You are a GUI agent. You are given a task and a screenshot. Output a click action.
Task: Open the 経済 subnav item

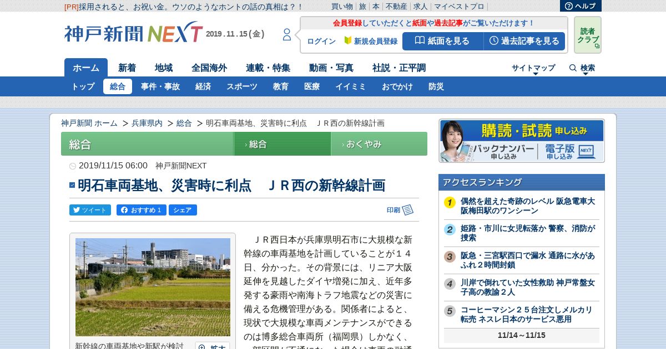(203, 86)
